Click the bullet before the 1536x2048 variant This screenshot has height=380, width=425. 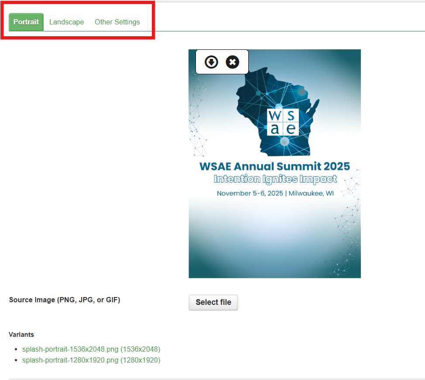[17, 349]
